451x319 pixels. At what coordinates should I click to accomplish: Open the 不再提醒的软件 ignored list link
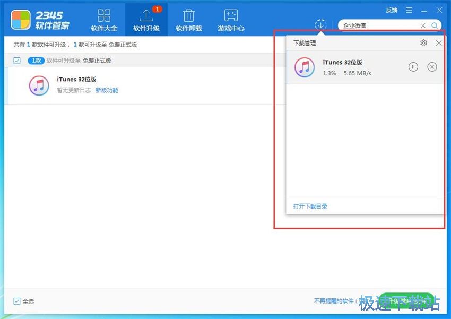tap(334, 301)
